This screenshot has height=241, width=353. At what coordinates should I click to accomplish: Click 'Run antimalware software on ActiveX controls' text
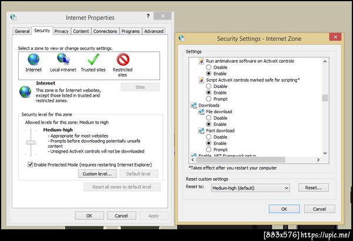[250, 61]
